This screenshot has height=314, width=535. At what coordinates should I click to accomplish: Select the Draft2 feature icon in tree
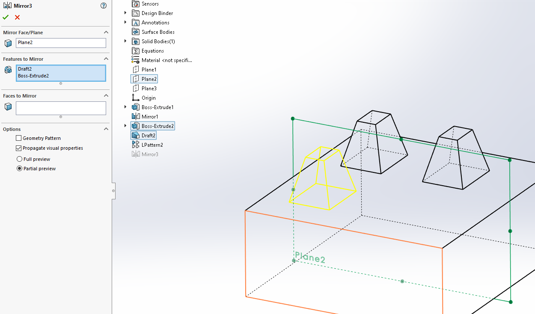[x=136, y=135]
